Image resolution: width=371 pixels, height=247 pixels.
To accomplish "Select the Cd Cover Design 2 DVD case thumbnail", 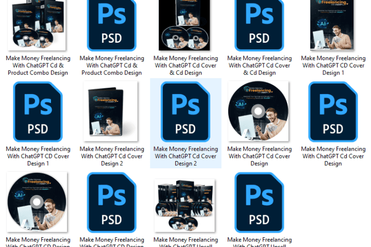I will [x=110, y=111].
